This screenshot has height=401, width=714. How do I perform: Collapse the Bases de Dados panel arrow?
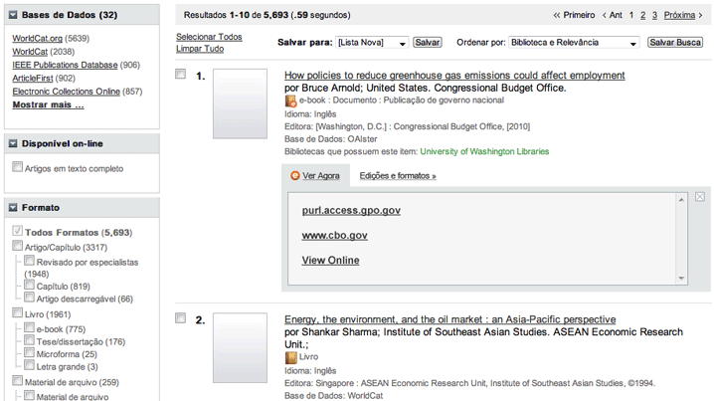click(x=13, y=15)
